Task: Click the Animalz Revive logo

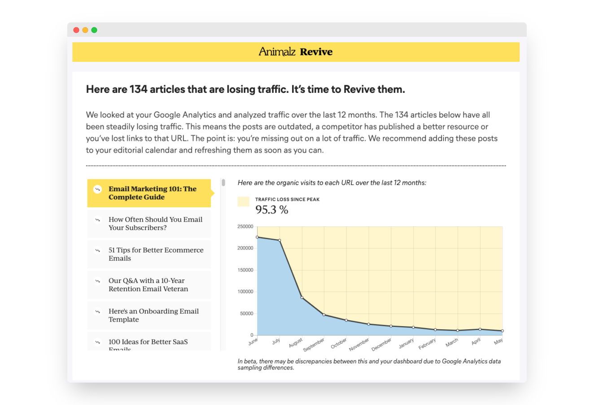Action: click(296, 52)
